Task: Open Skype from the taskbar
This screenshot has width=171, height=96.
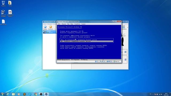Action: [x=30, y=94]
